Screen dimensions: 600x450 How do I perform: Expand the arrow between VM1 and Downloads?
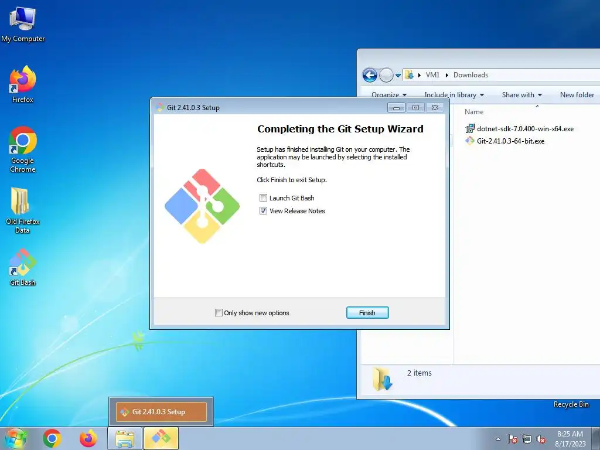click(446, 75)
